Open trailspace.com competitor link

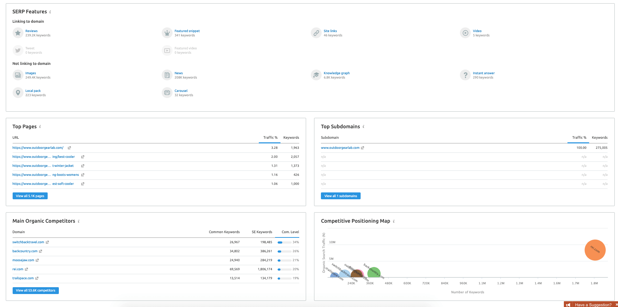pyautogui.click(x=23, y=278)
